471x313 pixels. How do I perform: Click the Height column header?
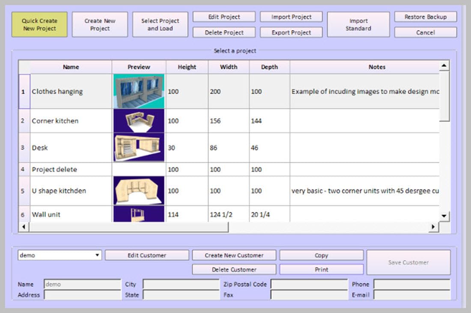(x=187, y=67)
